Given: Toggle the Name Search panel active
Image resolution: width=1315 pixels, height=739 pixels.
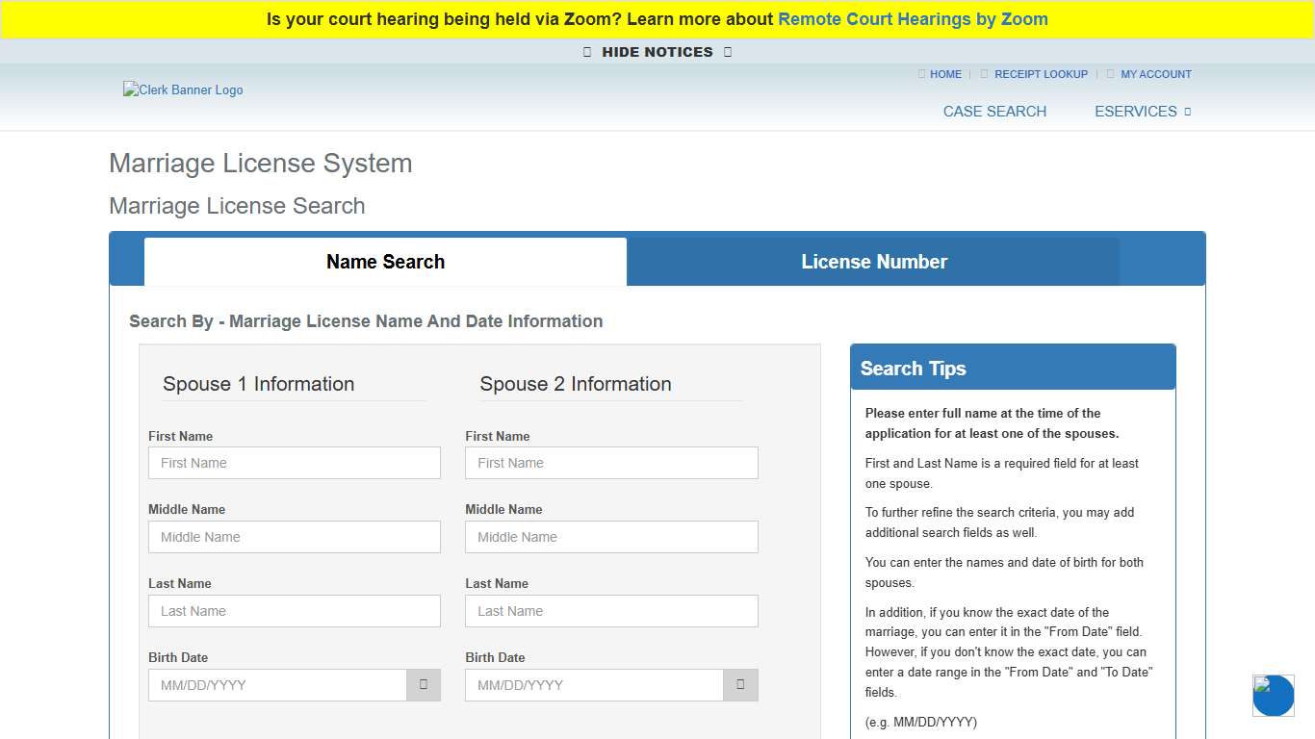Looking at the screenshot, I should click(384, 261).
